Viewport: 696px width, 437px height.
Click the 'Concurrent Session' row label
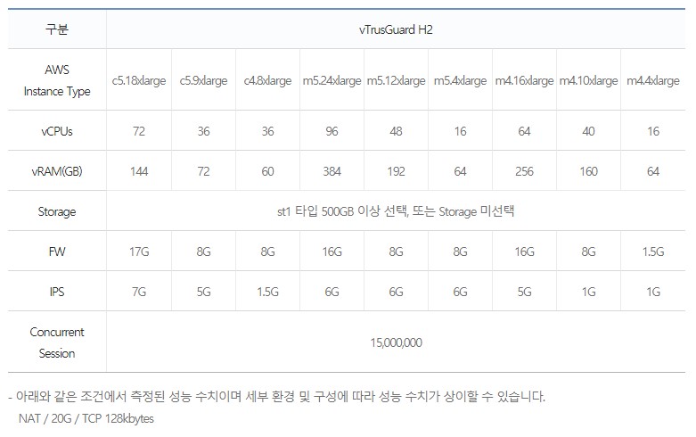[57, 342]
